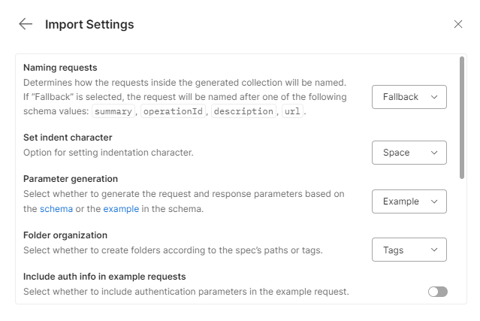Click the operationId code label

pos(173,111)
